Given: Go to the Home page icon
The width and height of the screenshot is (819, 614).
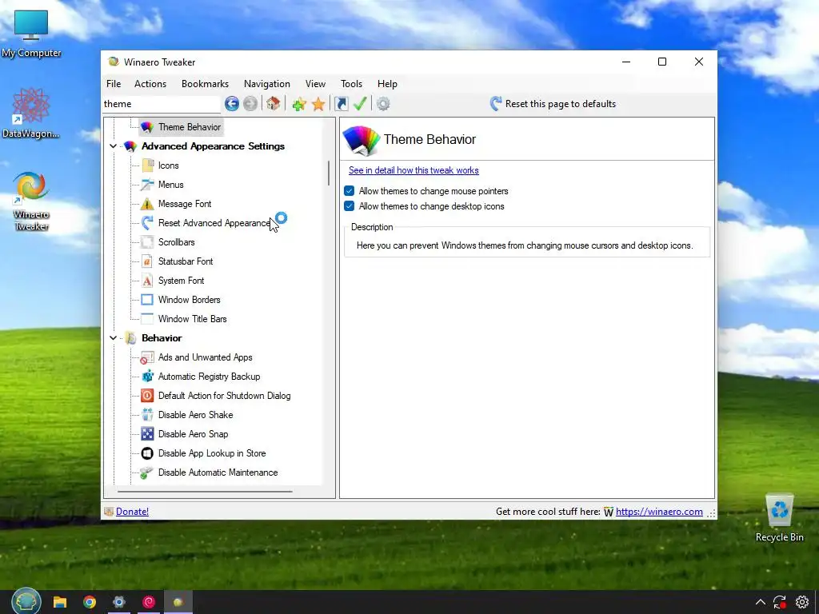Looking at the screenshot, I should click(274, 104).
